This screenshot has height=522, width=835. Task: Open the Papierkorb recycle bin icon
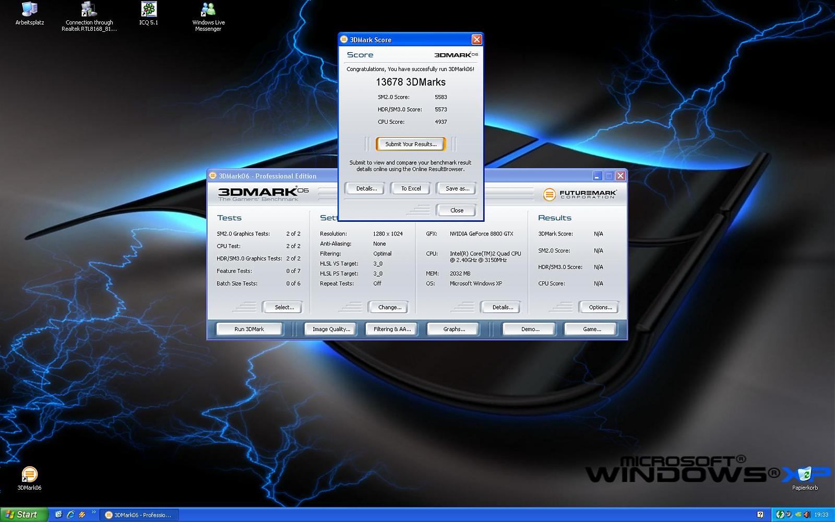point(805,478)
